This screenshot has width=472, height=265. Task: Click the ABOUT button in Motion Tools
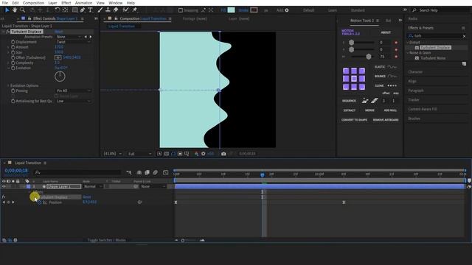tap(386, 32)
